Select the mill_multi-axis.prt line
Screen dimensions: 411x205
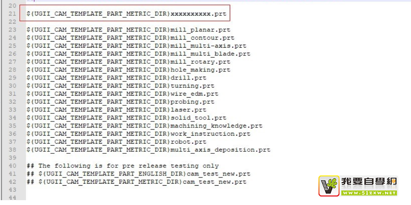[x=136, y=46]
